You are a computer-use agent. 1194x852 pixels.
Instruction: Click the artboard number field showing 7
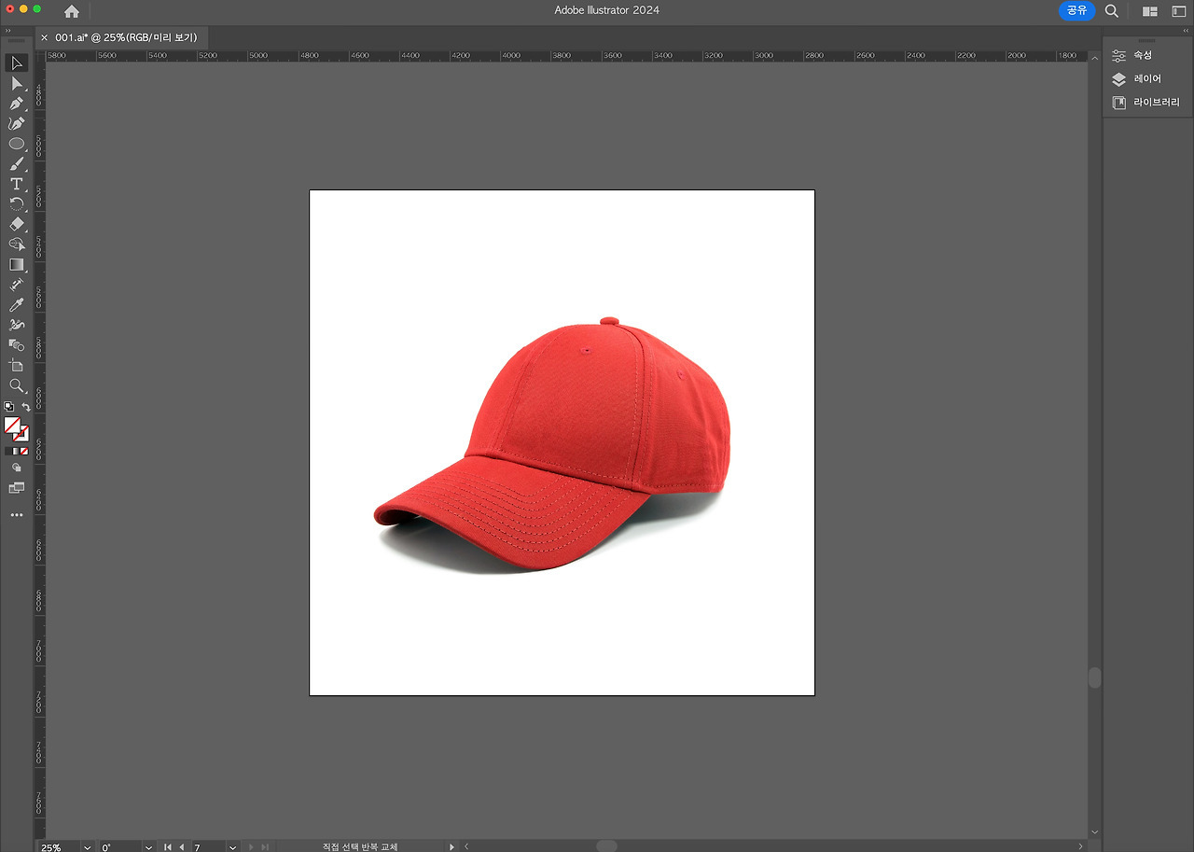pyautogui.click(x=208, y=846)
